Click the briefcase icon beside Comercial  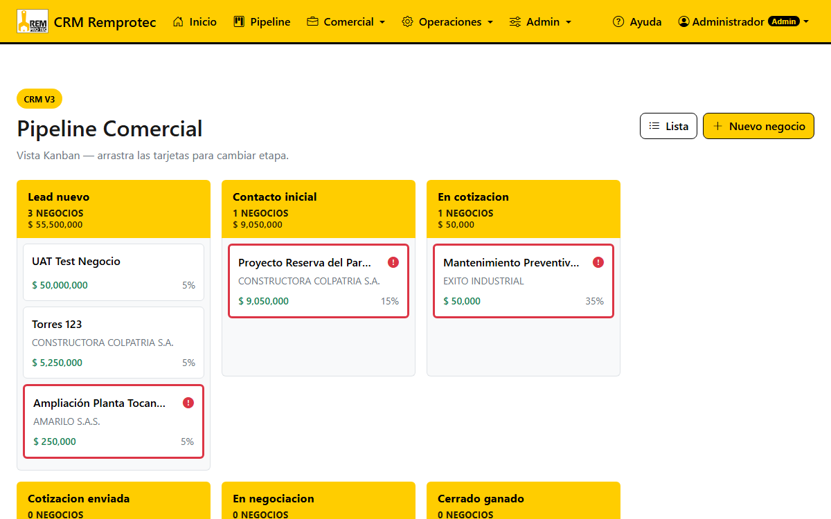point(312,21)
